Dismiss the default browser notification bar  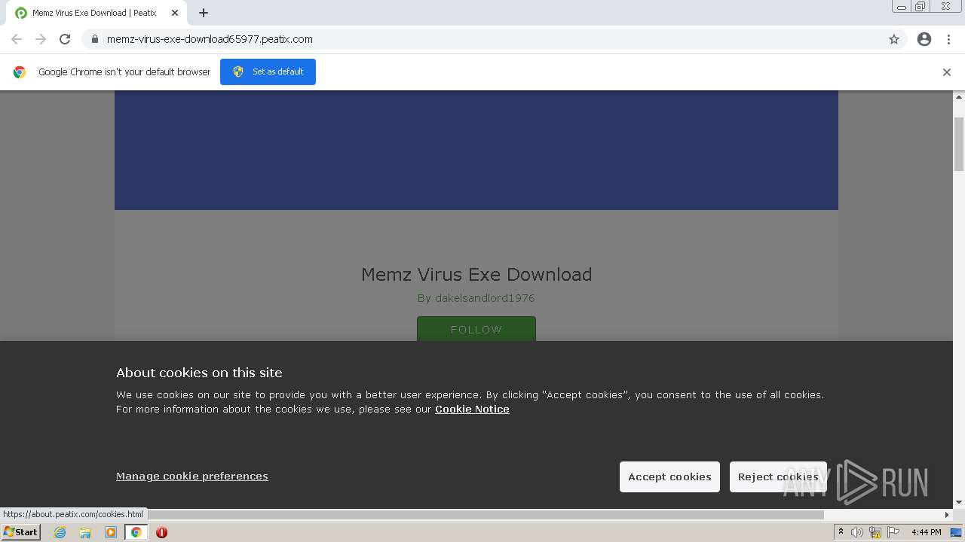[x=947, y=72]
